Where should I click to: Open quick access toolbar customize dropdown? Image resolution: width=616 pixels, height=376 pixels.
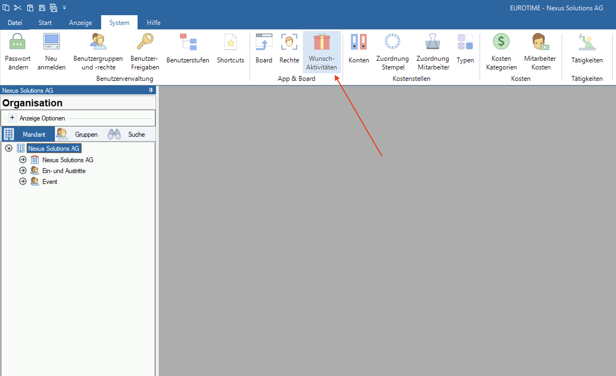(x=64, y=8)
